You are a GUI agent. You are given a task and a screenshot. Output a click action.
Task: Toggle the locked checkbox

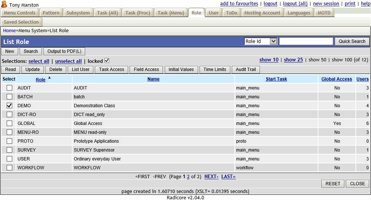click(x=107, y=61)
